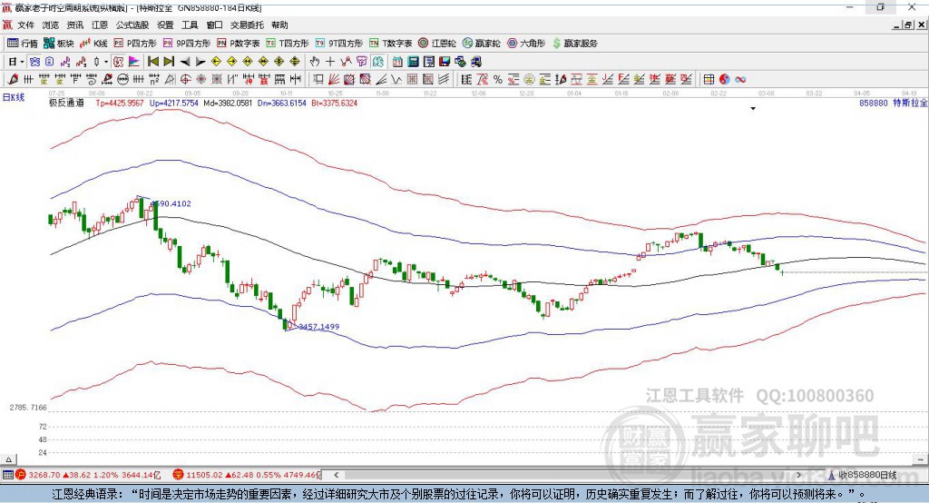Open the T四方形 tool

288,44
